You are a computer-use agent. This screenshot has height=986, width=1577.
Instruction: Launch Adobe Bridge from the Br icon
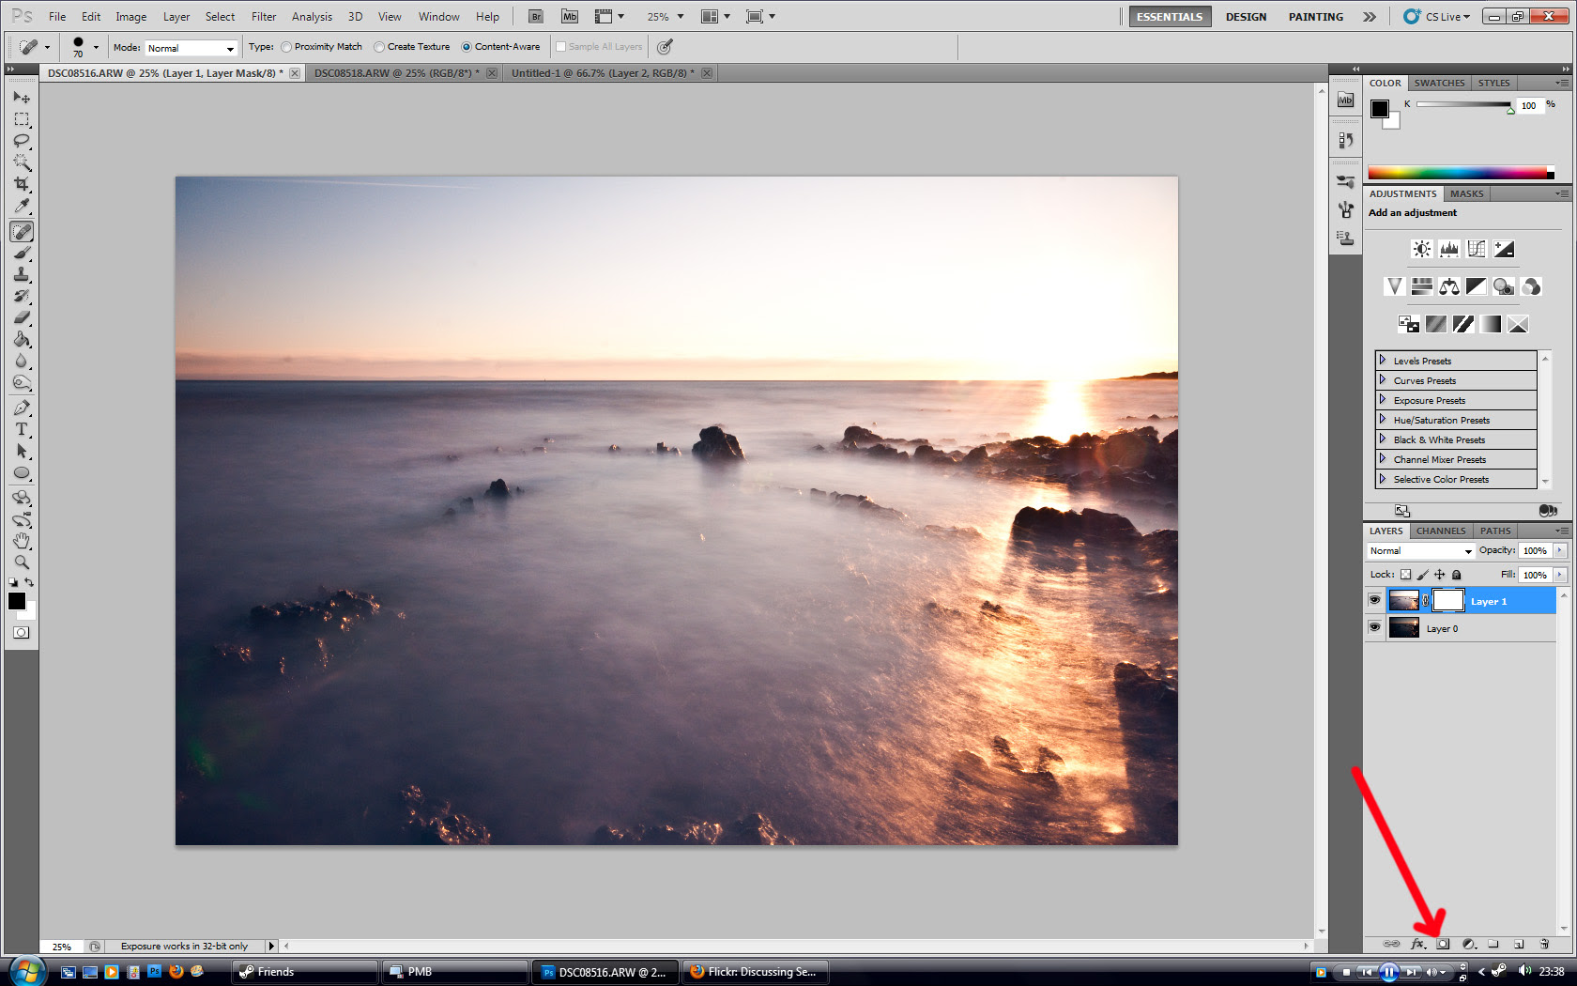pyautogui.click(x=535, y=16)
